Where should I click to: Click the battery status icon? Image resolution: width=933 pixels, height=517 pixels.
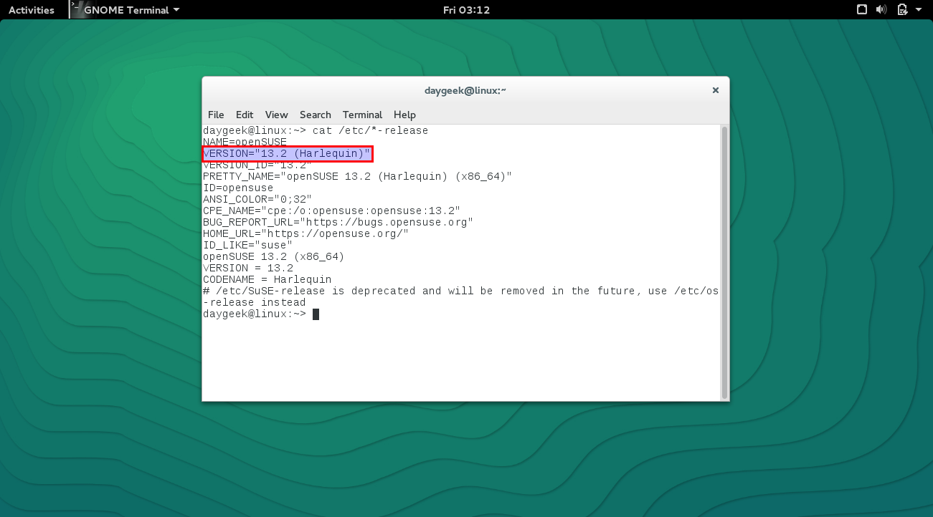click(x=902, y=10)
